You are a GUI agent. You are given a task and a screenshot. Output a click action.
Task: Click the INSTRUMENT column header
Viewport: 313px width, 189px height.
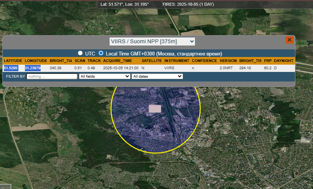pos(177,61)
